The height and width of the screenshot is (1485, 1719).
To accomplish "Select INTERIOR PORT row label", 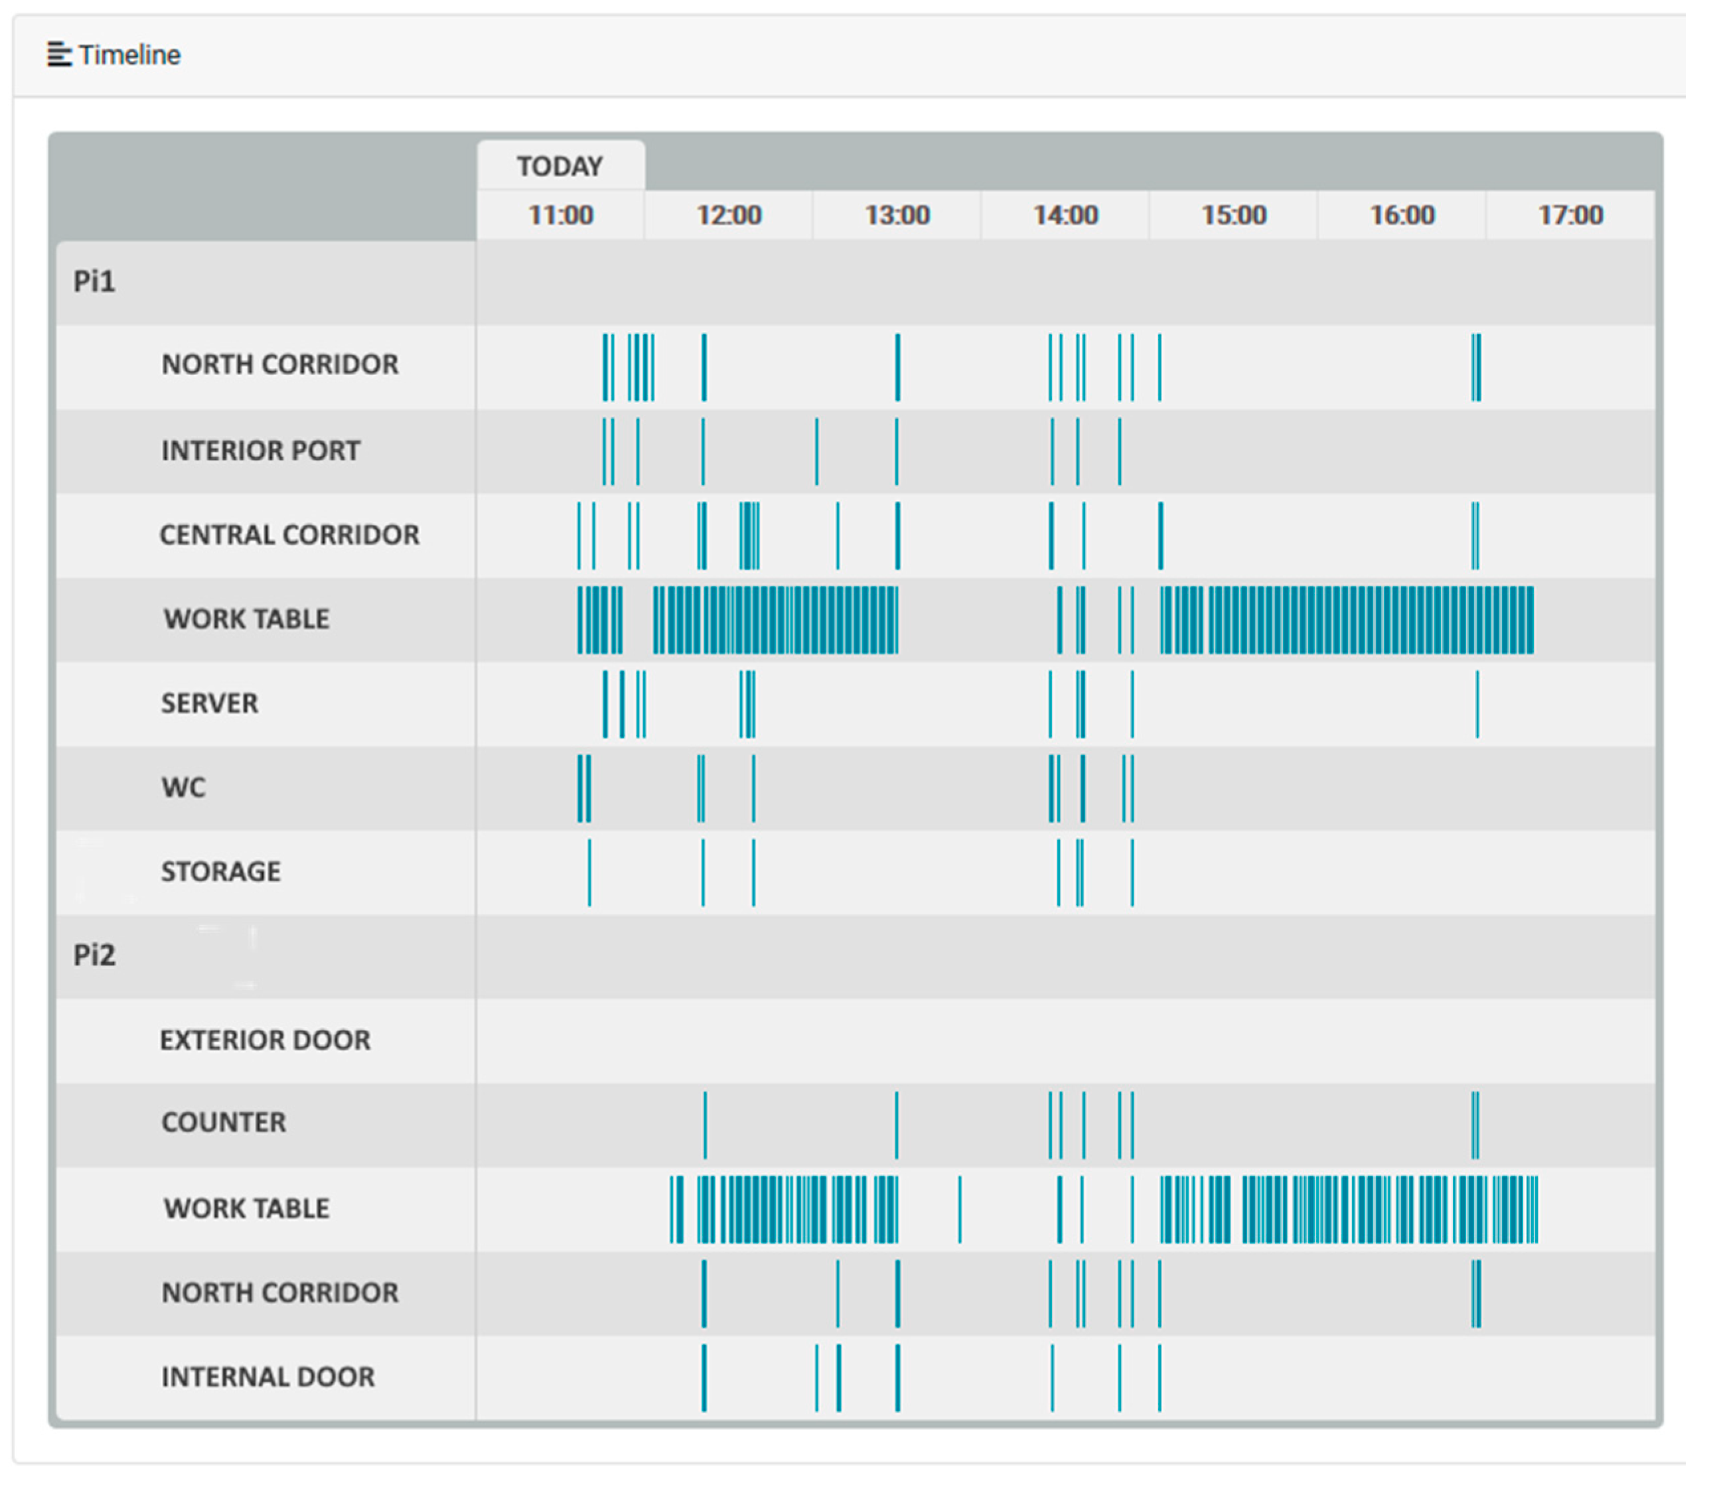I will click(260, 451).
